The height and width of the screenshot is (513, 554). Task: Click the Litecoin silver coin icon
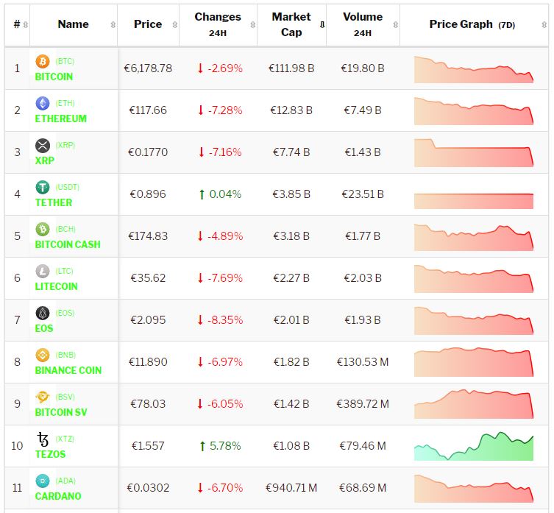click(x=43, y=271)
